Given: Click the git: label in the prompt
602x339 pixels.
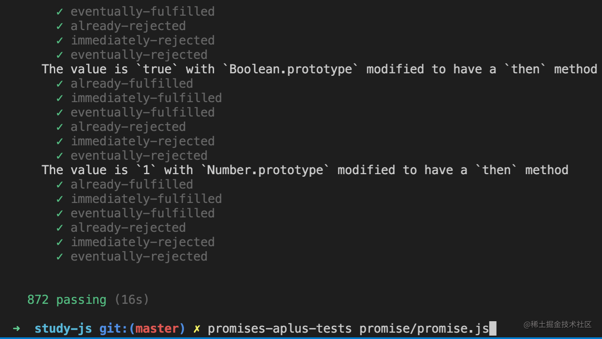Looking at the screenshot, I should 114,328.
